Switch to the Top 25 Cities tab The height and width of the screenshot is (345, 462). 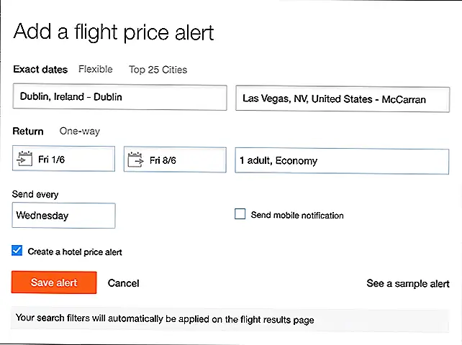[x=158, y=70]
